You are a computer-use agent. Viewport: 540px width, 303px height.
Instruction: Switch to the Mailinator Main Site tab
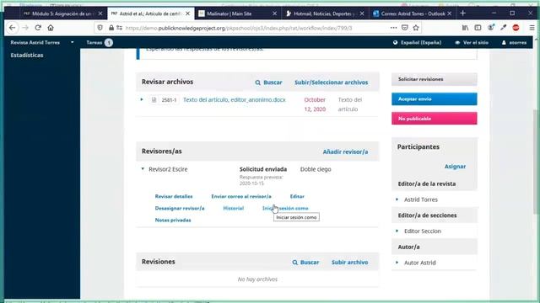(x=238, y=13)
